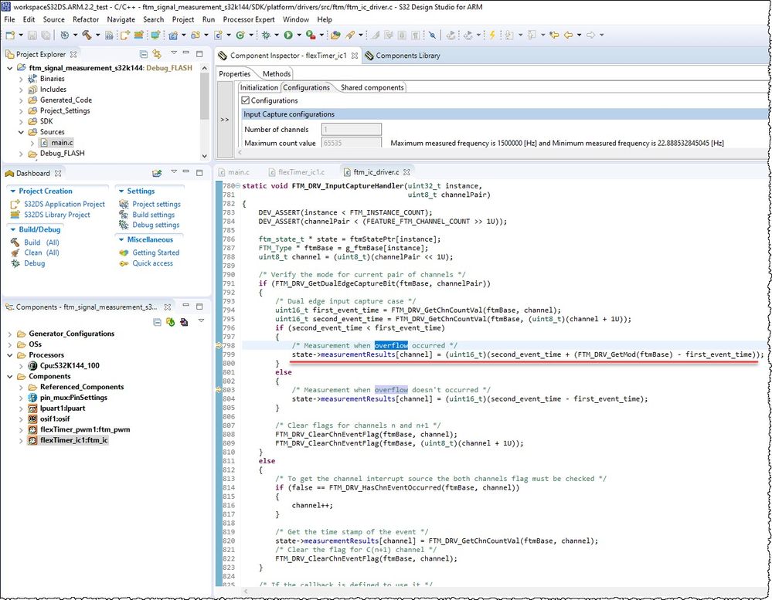
Task: Click the flexTimer_pwm1 component icon
Action: pos(33,430)
